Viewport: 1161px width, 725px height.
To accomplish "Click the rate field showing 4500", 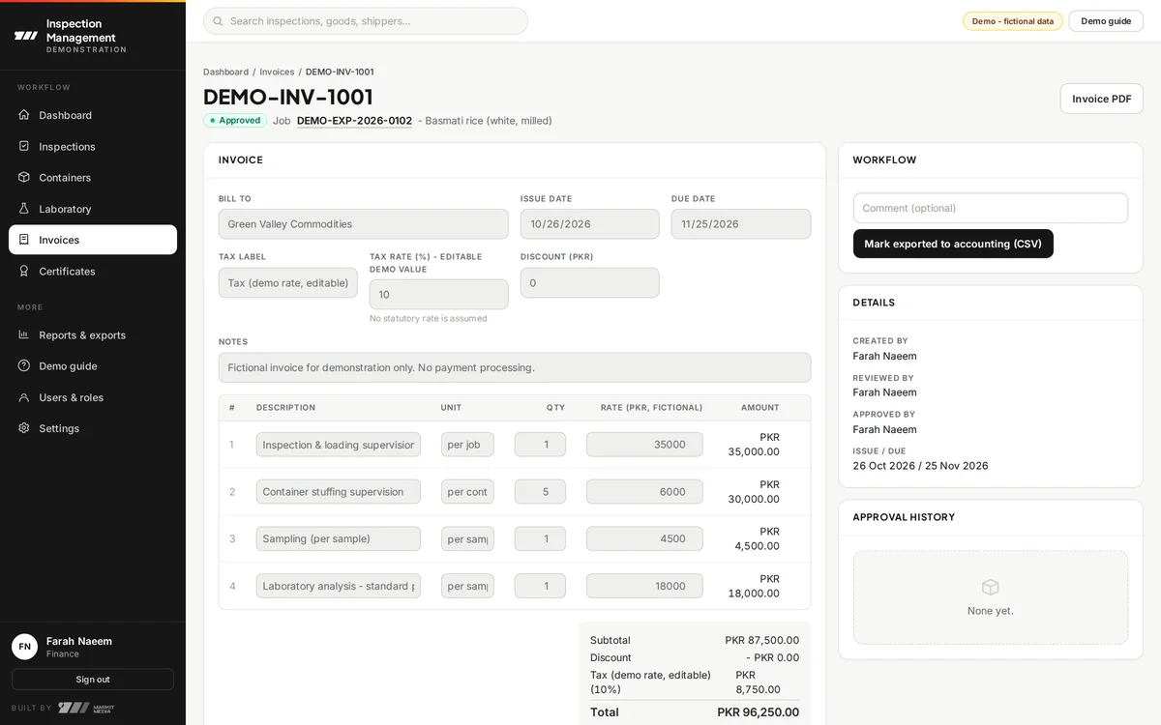I will click(644, 538).
